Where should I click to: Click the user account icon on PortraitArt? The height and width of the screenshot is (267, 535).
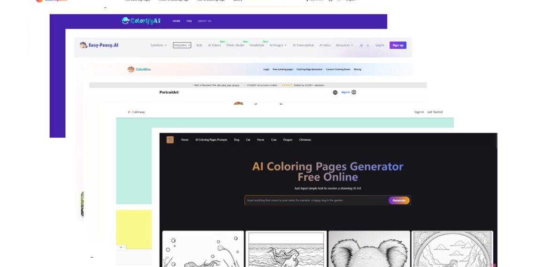pyautogui.click(x=354, y=92)
